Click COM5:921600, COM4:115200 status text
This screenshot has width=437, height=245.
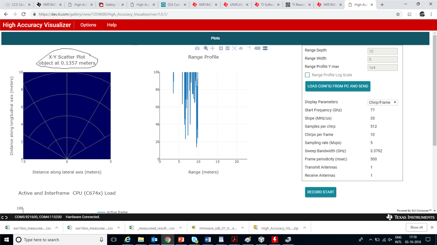click(x=38, y=217)
